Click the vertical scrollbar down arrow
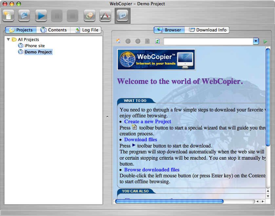 (268, 196)
